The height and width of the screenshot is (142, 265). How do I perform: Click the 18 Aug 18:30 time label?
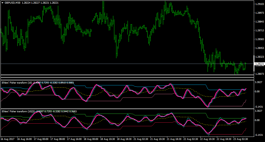(124, 139)
